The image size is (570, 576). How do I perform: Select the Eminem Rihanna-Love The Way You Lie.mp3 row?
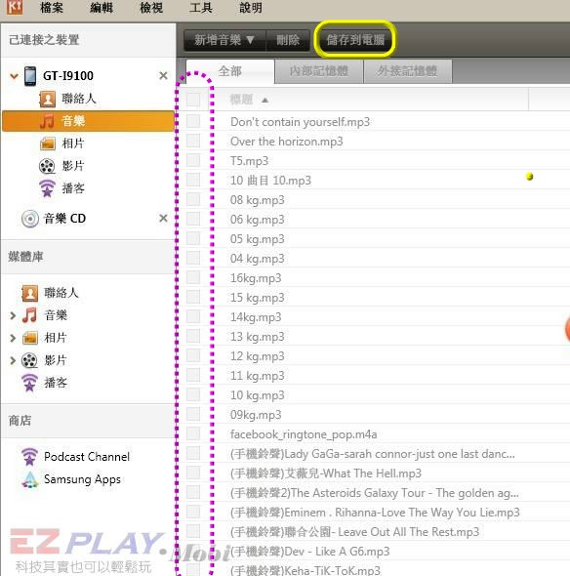(x=374, y=513)
